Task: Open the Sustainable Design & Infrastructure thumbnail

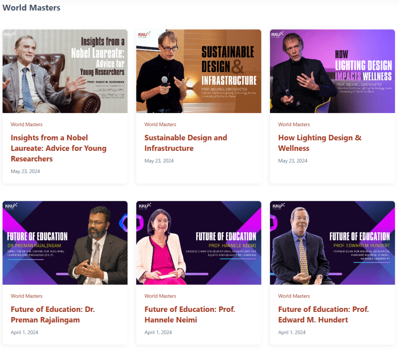Action: point(199,71)
